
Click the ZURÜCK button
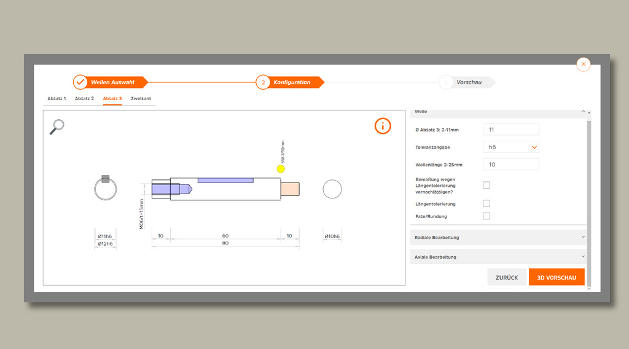point(507,277)
